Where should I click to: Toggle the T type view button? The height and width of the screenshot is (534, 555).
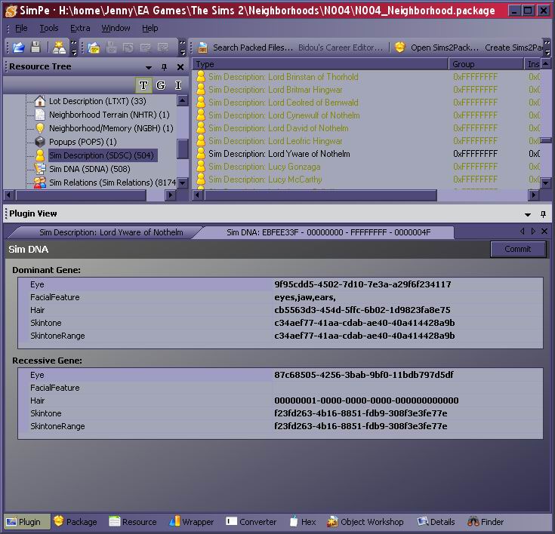tap(143, 85)
